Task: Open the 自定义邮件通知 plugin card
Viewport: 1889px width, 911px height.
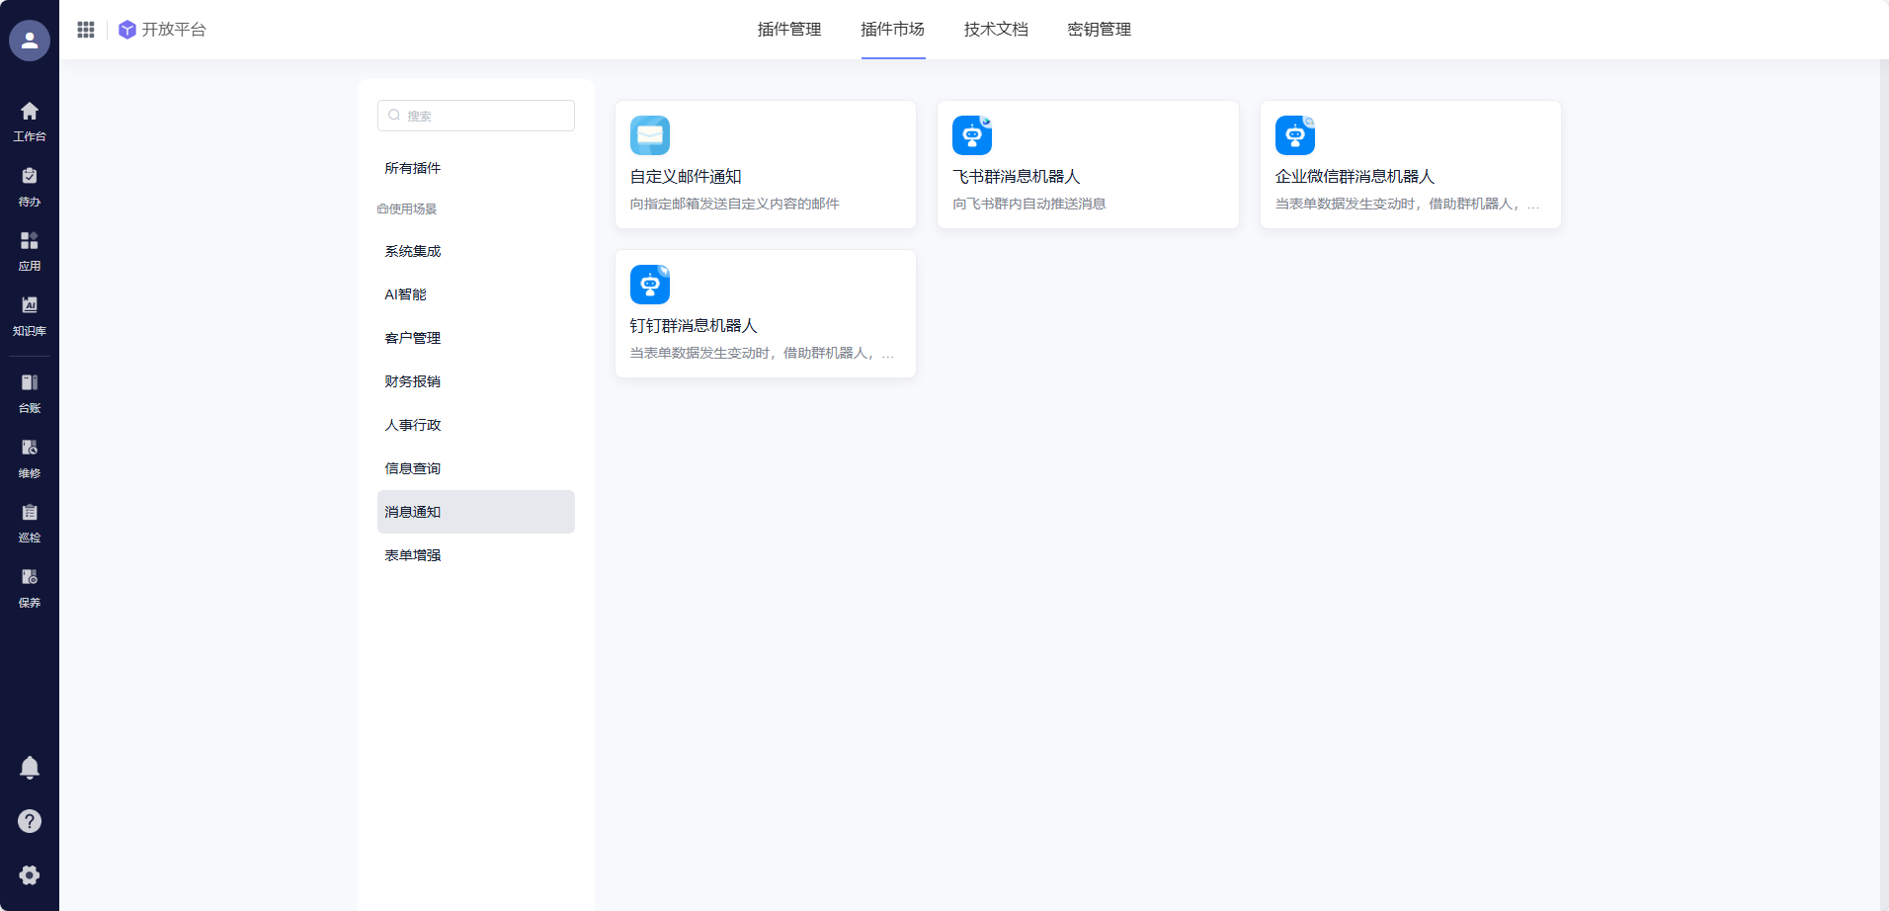Action: pyautogui.click(x=765, y=165)
